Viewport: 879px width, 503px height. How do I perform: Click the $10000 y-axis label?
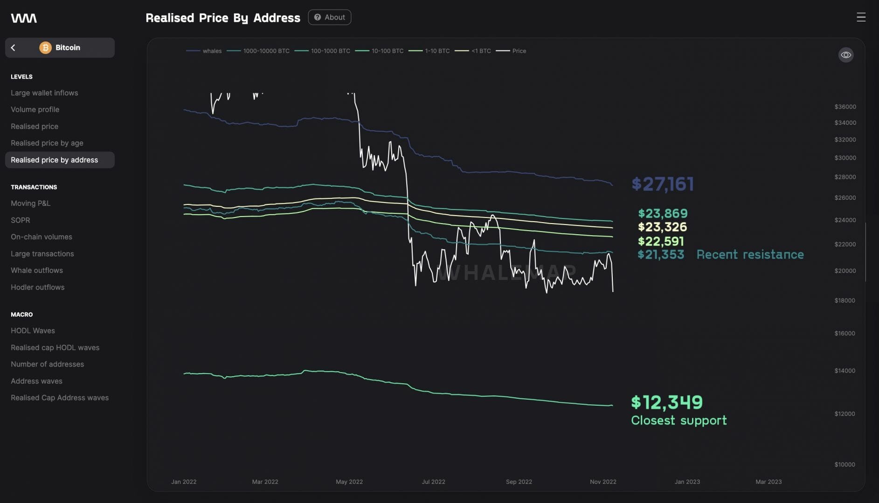pyautogui.click(x=844, y=464)
